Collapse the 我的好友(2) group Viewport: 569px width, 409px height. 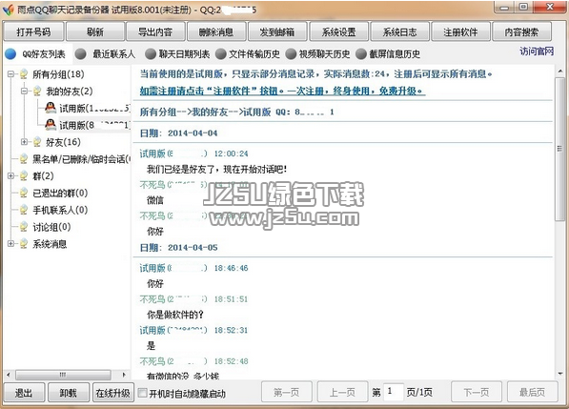pos(25,92)
